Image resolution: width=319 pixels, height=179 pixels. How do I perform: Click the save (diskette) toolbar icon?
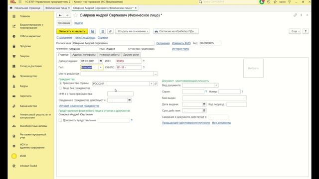[93, 31]
